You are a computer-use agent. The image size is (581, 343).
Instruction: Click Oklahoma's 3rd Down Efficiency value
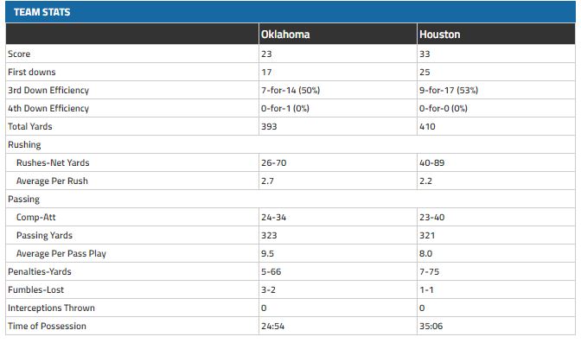pos(290,91)
